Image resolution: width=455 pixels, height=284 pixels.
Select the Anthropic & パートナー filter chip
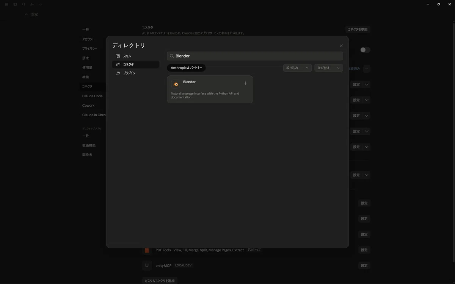(x=186, y=68)
